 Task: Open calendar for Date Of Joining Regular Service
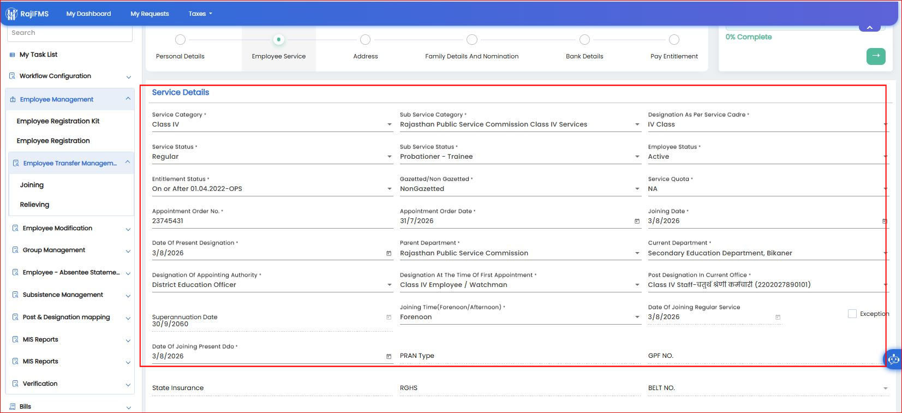click(778, 317)
